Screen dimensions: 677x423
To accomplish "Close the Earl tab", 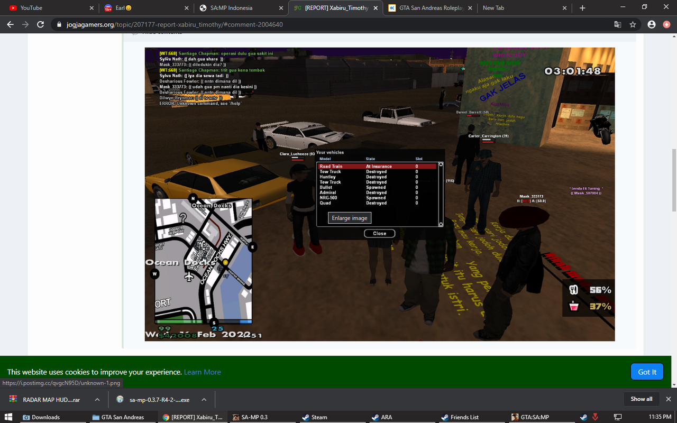I will coord(186,8).
